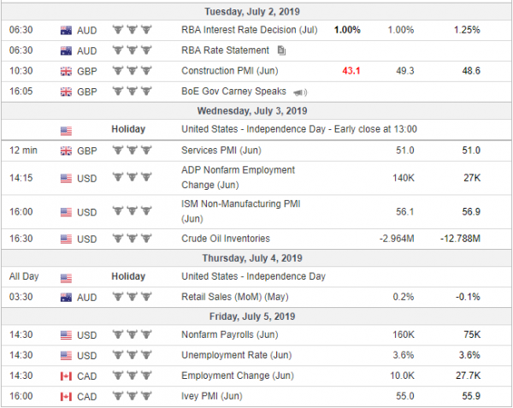This screenshot has height=408, width=513.
Task: Open the Retail Sales (MoM) (May) event
Action: click(x=235, y=297)
